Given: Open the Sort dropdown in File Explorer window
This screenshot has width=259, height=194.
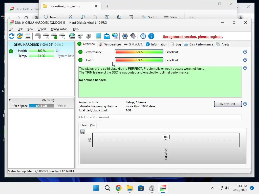Looking at the screenshot, I should pos(150,17).
